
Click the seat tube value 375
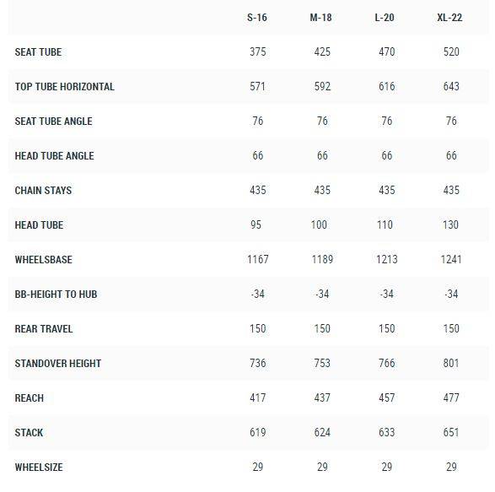(x=258, y=51)
